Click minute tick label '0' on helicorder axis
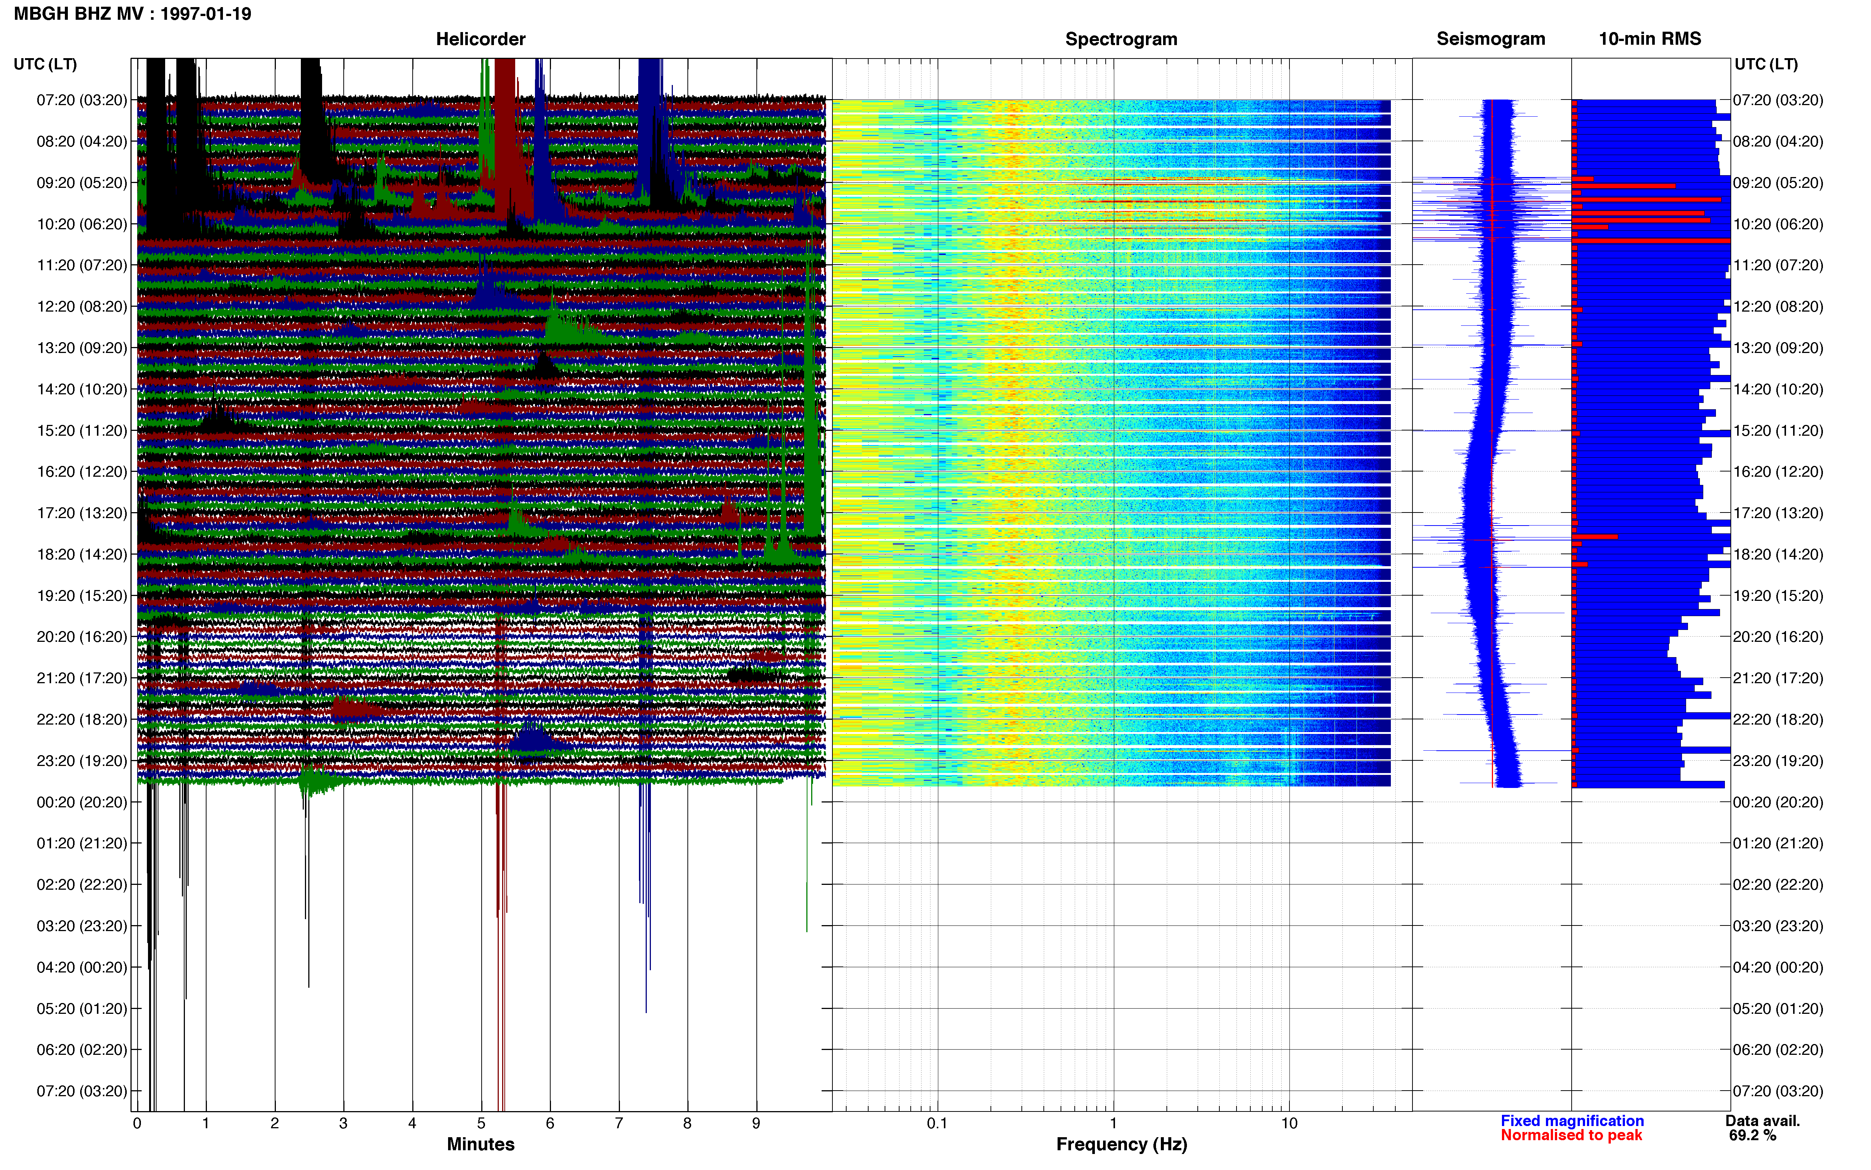This screenshot has width=1871, height=1170. coord(137,1123)
